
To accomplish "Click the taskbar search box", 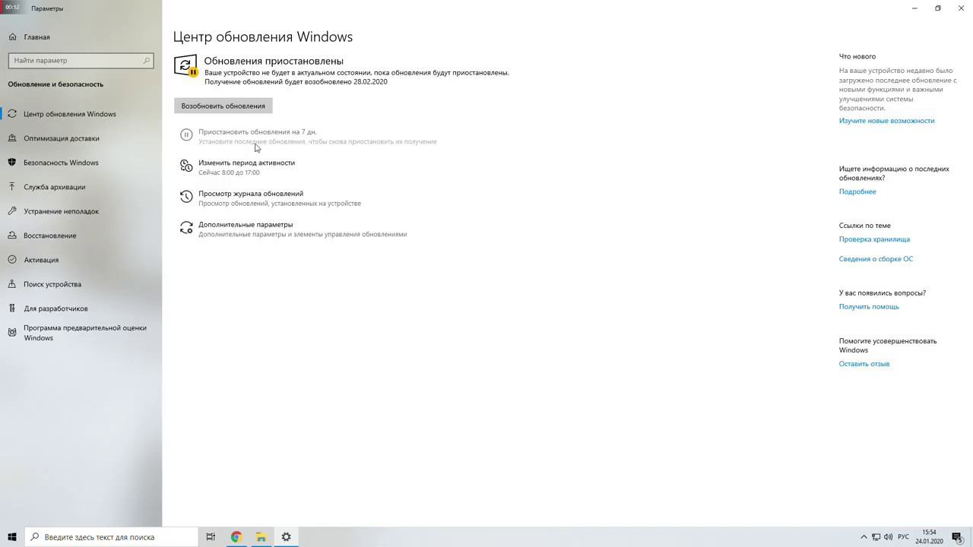I will tap(111, 537).
